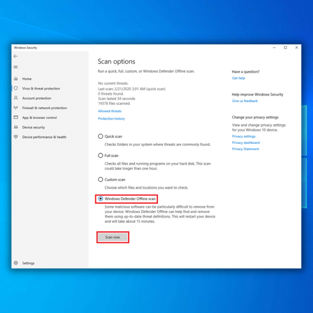This screenshot has height=313, width=313.
Task: Select the Full scan radio button
Action: (101, 156)
